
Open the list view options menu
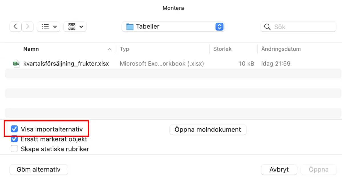49,27
